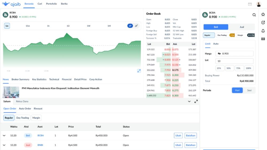The height and width of the screenshot is (150, 267).
Task: Go to Berita in top navigation
Action: [x=64, y=4]
